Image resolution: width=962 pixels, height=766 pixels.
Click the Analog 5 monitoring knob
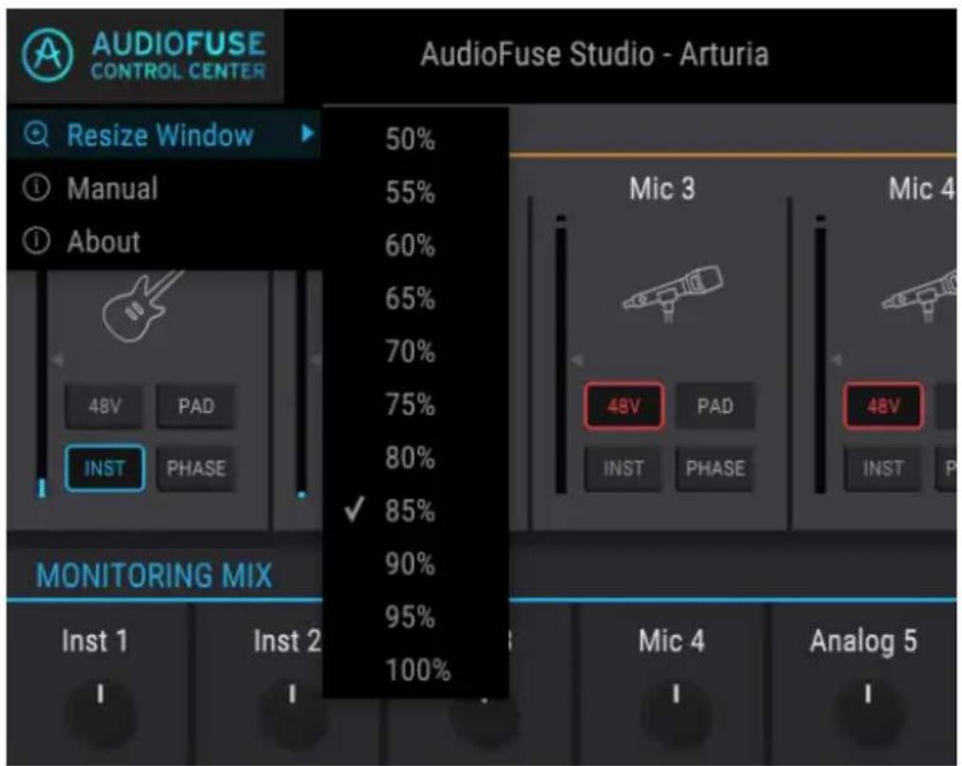868,712
